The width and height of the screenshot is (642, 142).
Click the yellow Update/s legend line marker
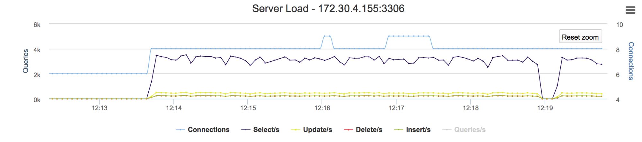tap(295, 130)
